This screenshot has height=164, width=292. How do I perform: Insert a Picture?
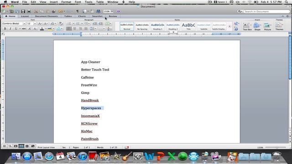pyautogui.click(x=267, y=26)
